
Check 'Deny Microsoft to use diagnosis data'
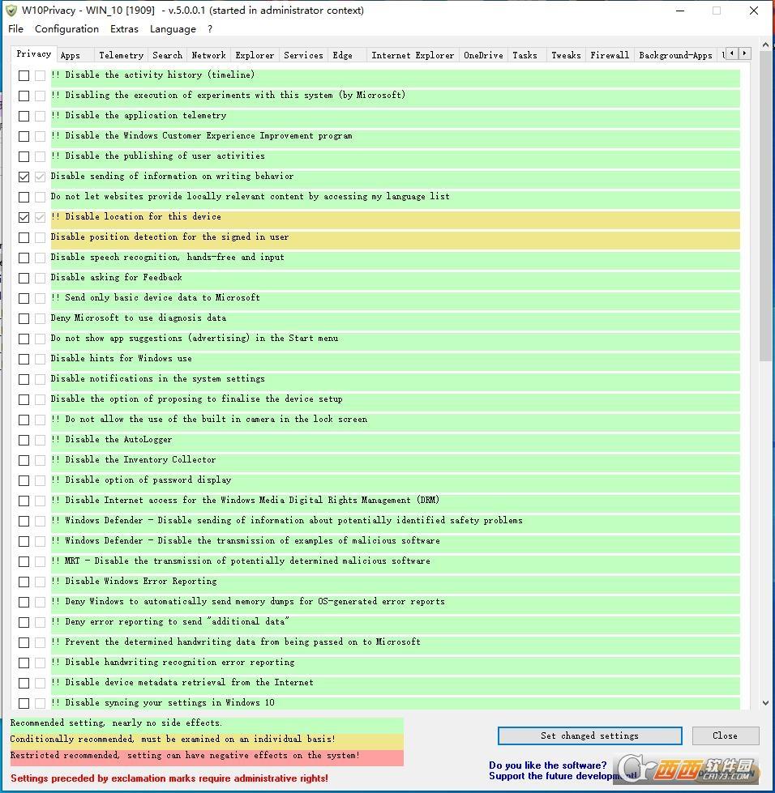click(24, 318)
